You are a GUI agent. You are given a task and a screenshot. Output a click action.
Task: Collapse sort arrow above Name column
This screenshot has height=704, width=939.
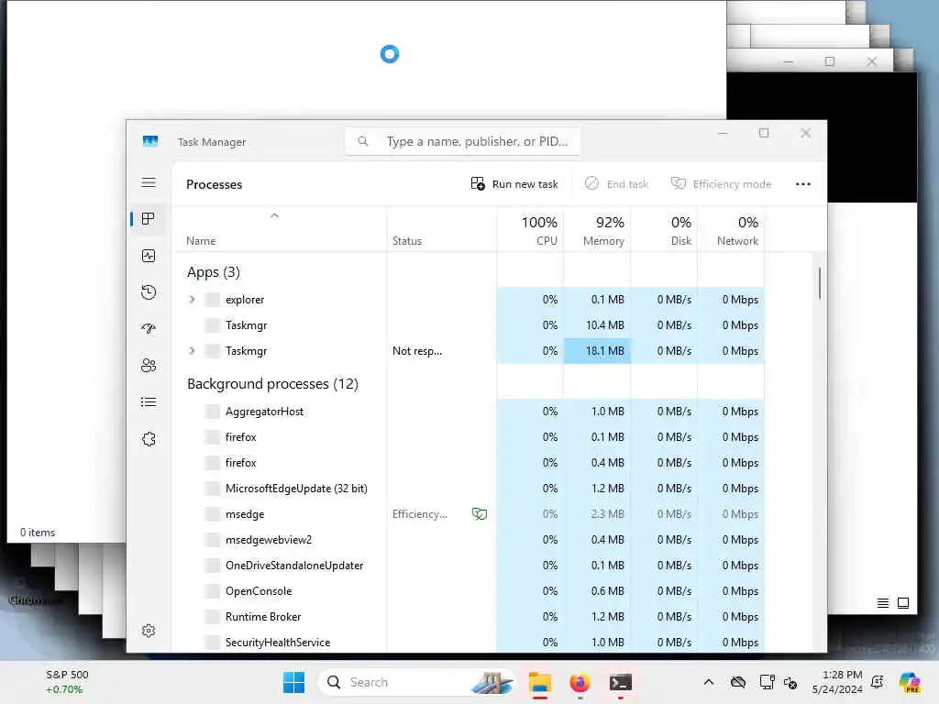274,215
